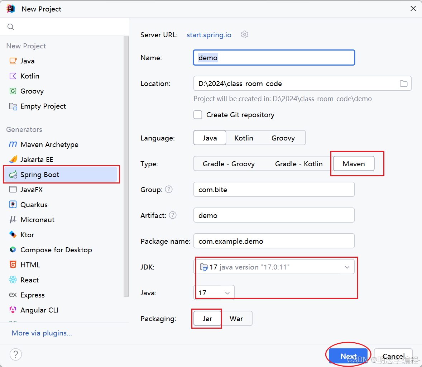Open the start.spring.io link

point(209,35)
